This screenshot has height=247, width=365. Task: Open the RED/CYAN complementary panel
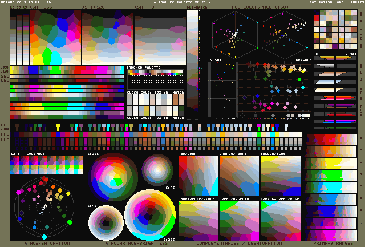pos(198,176)
